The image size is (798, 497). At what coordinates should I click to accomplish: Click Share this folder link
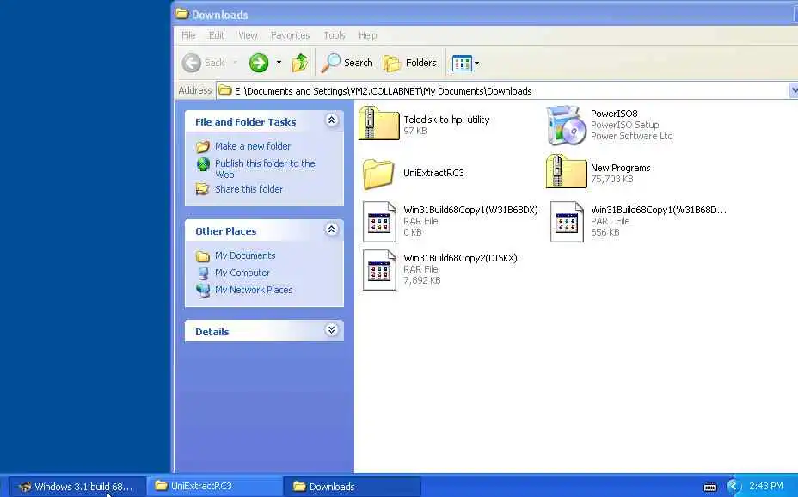tap(249, 189)
